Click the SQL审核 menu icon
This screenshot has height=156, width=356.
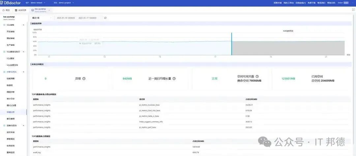(x=4, y=25)
